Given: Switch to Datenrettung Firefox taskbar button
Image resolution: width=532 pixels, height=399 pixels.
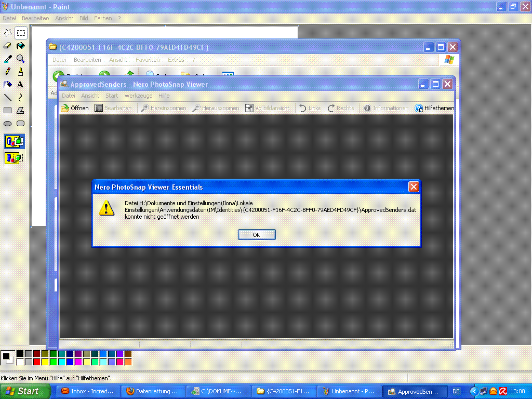Looking at the screenshot, I should 153,391.
